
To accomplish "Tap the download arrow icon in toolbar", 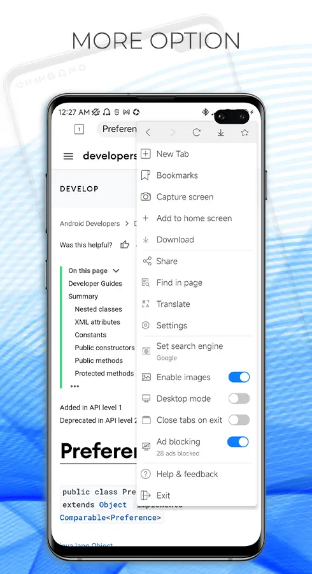I will [x=221, y=133].
